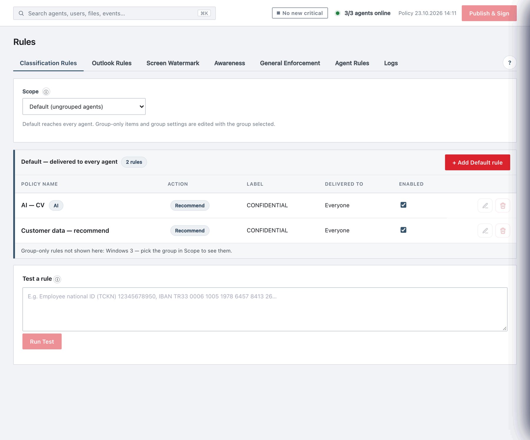Viewport: 530px width, 440px height.
Task: Click the ENABLED column header
Action: 411,184
